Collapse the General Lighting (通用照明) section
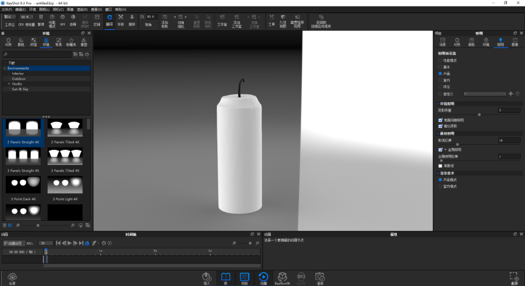Image resolution: width=525 pixels, height=286 pixels. tap(438, 133)
